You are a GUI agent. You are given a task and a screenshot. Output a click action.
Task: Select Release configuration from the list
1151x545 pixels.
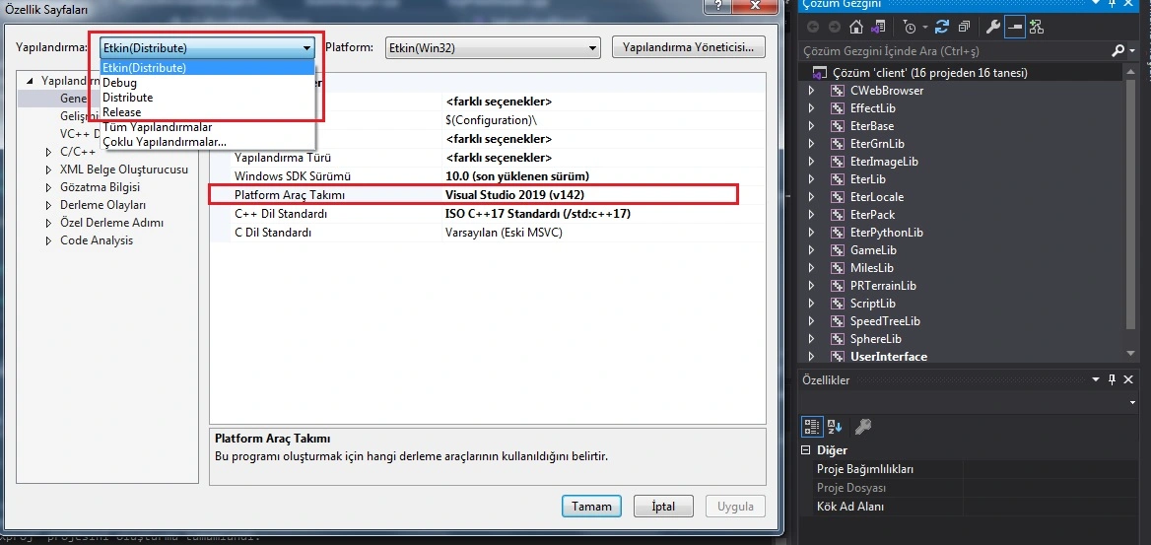122,112
